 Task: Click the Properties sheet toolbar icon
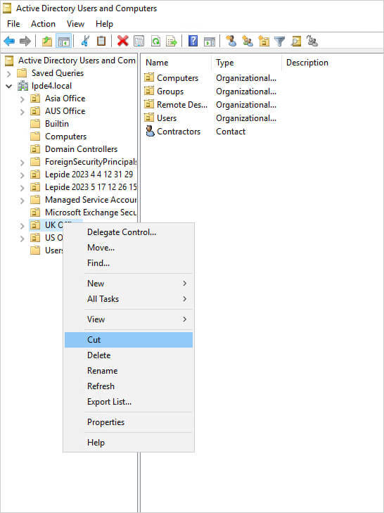point(139,42)
